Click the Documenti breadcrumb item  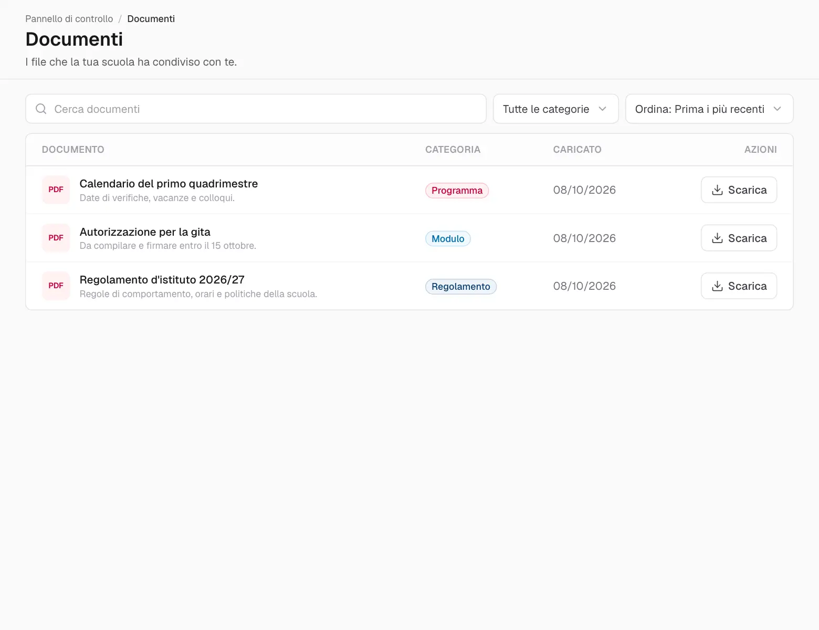tap(151, 19)
